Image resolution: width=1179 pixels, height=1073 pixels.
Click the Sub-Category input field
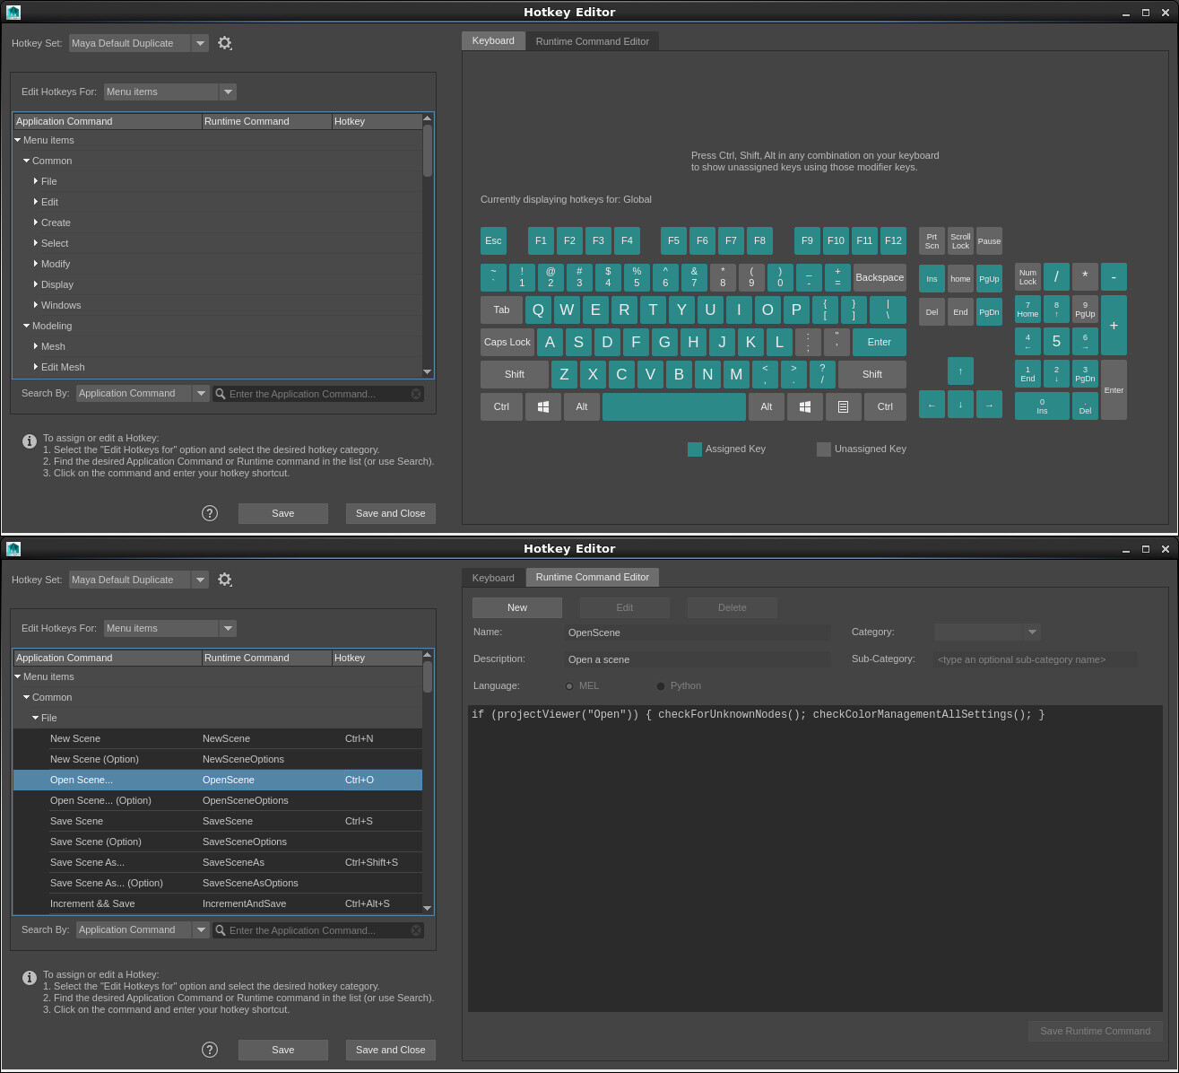tap(1036, 659)
